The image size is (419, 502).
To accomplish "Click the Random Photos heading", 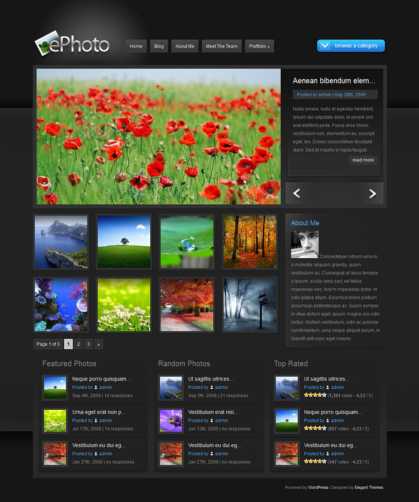I will pos(184,364).
